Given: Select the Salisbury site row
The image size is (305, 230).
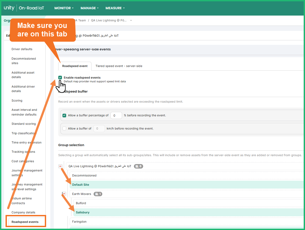Looking at the screenshot, I should (189, 212).
